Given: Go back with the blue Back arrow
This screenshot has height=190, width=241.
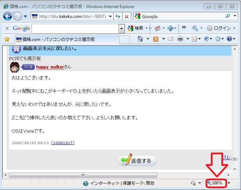Looking at the screenshot, I should coord(7,16).
